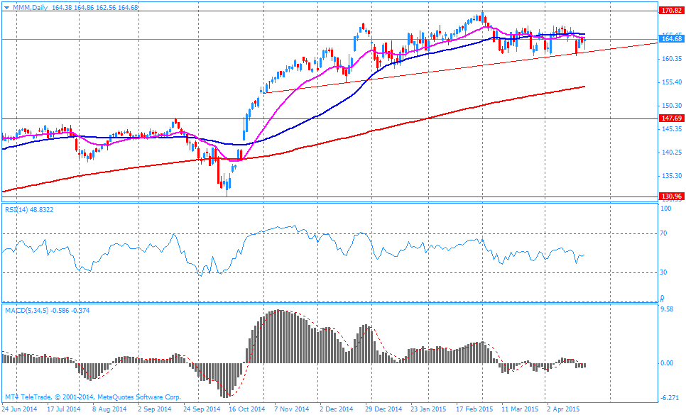Click the OHLC values 164.38 164.86 162.56 164.68
Viewport: 686px width, 415px height.
click(x=95, y=7)
